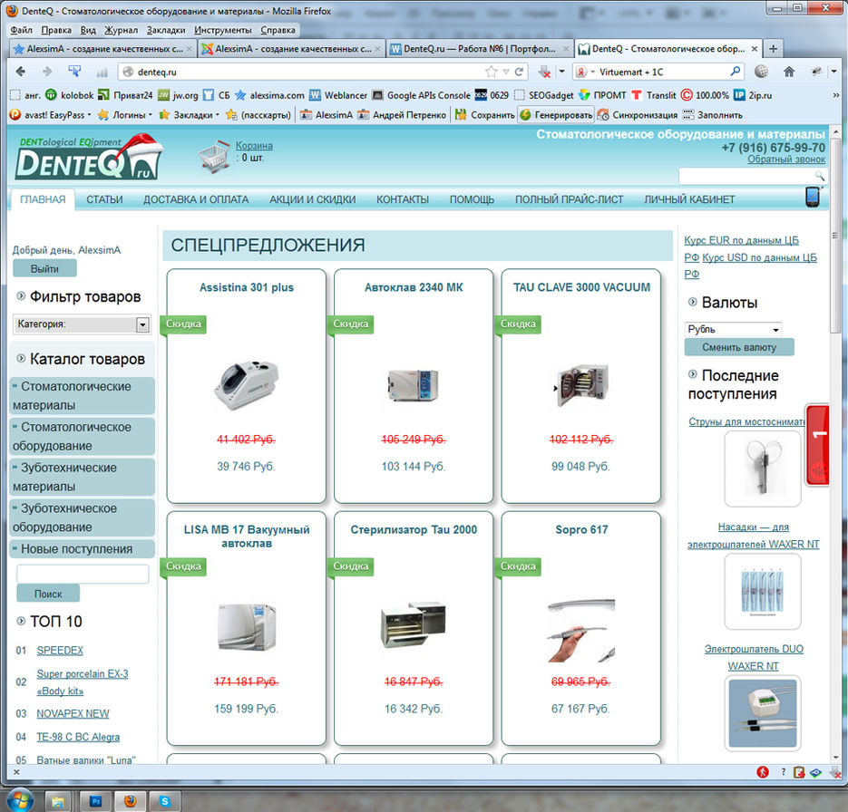The height and width of the screenshot is (812, 848).
Task: Open the ПОЛНЫЙ ПРАЙС-ЛИСТ page
Action: (x=569, y=199)
